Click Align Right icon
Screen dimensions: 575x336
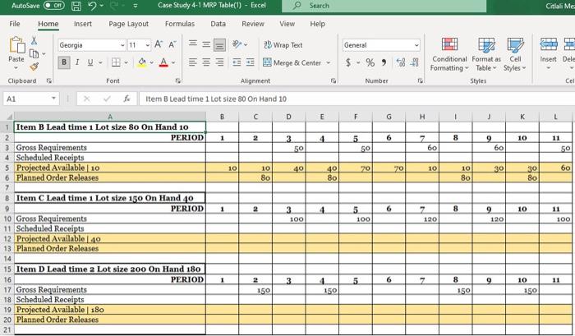tap(219, 62)
